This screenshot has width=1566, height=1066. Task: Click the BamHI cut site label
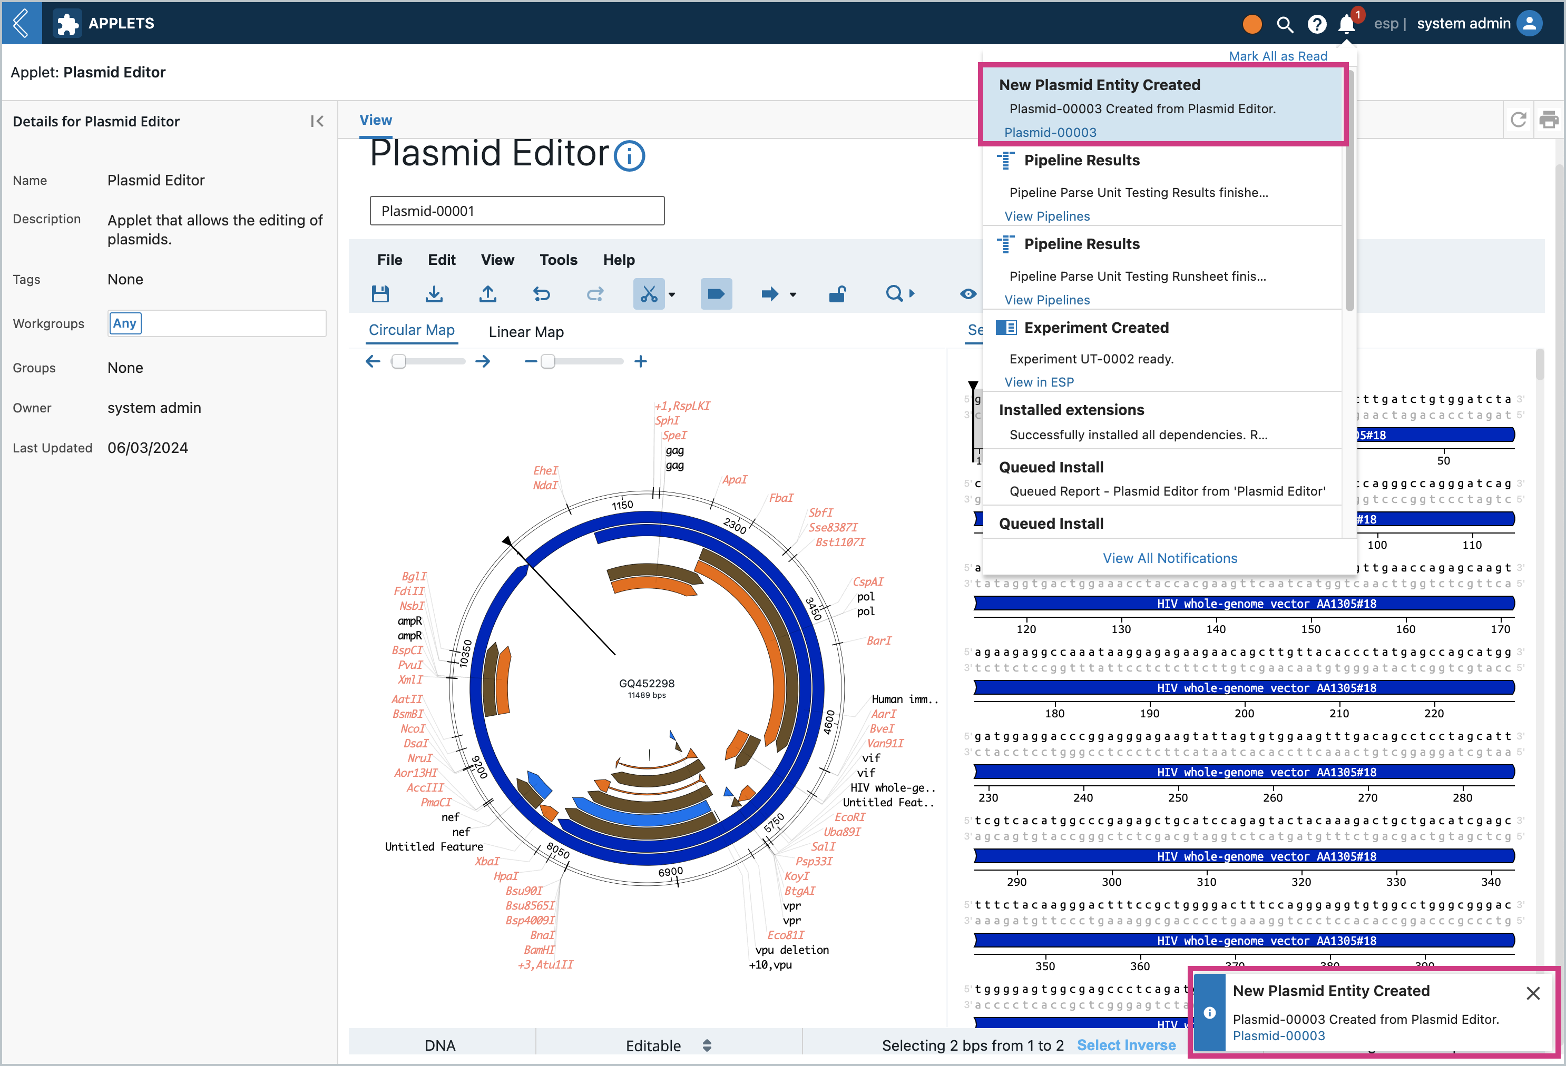[539, 950]
